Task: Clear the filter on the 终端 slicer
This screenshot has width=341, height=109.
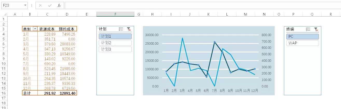Action: (x=316, y=29)
